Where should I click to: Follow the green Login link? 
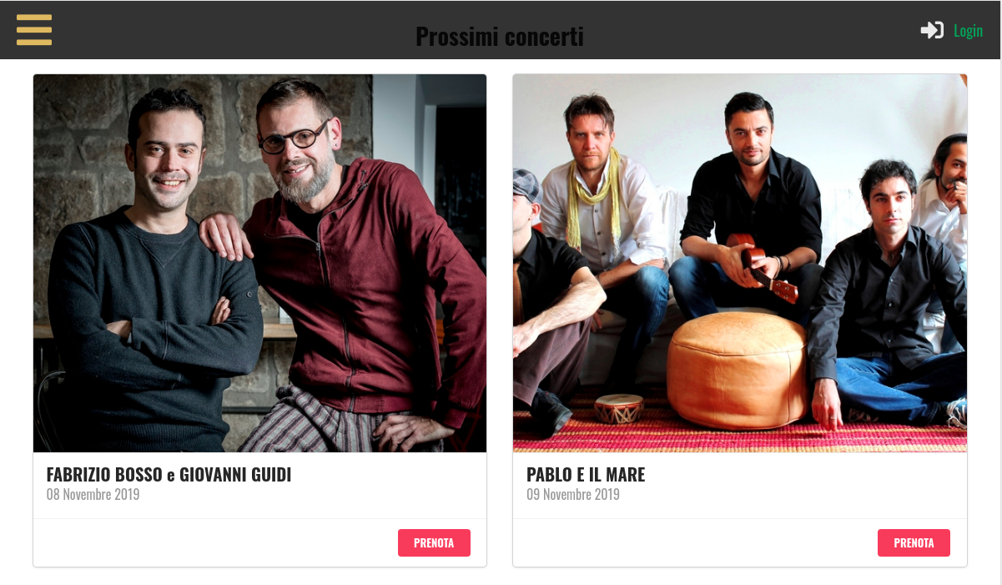[968, 31]
